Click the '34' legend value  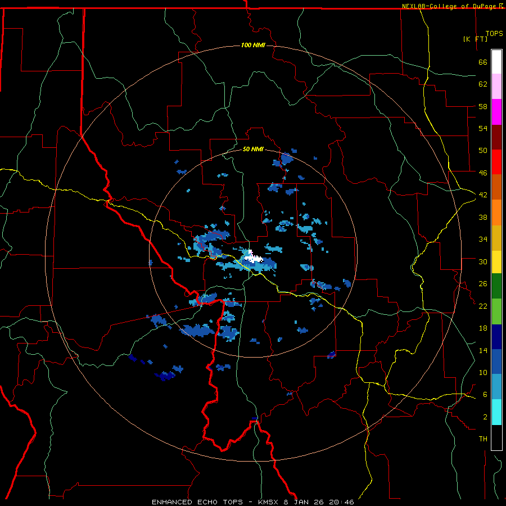pyautogui.click(x=483, y=239)
